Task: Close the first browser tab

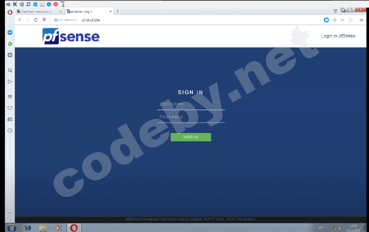Action: click(60, 11)
